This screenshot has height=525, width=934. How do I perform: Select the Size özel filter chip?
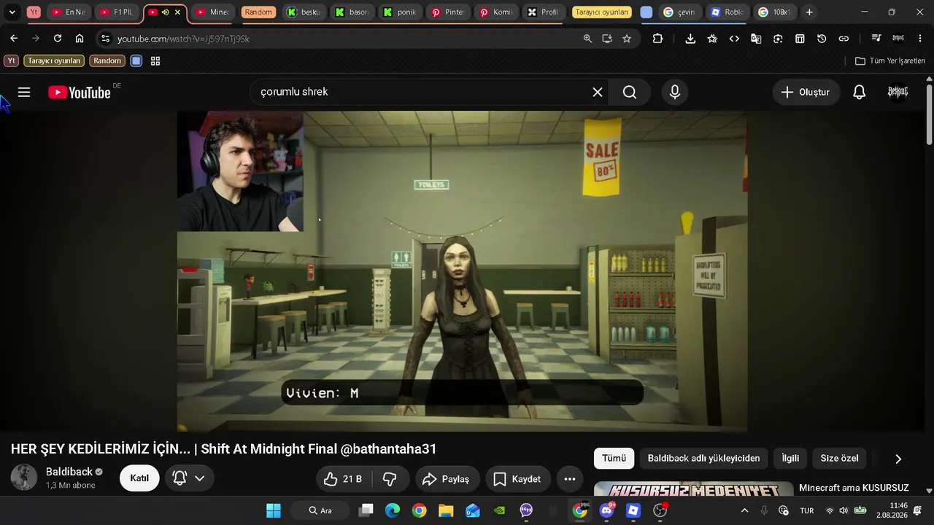[x=839, y=458]
